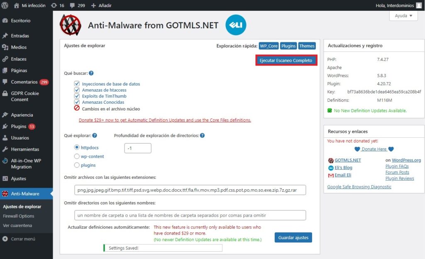
Task: Click the green check icon for definition updates
Action: tap(330, 110)
